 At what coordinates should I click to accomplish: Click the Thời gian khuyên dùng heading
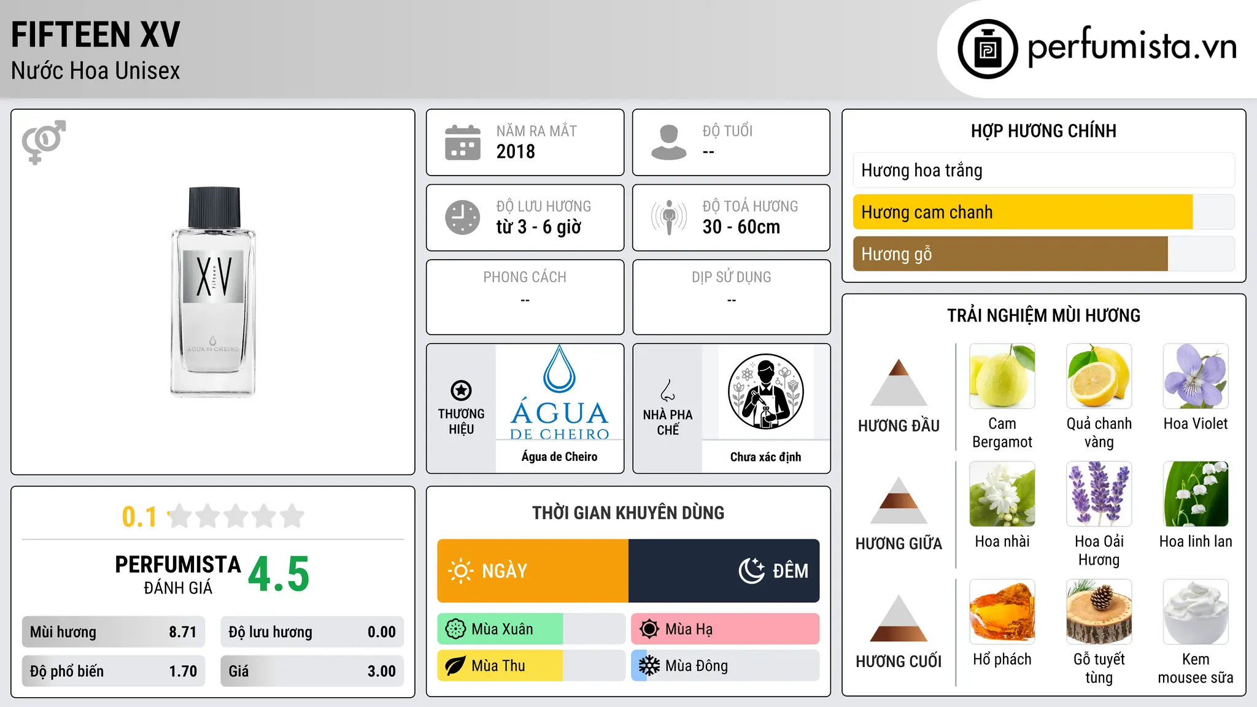628,512
